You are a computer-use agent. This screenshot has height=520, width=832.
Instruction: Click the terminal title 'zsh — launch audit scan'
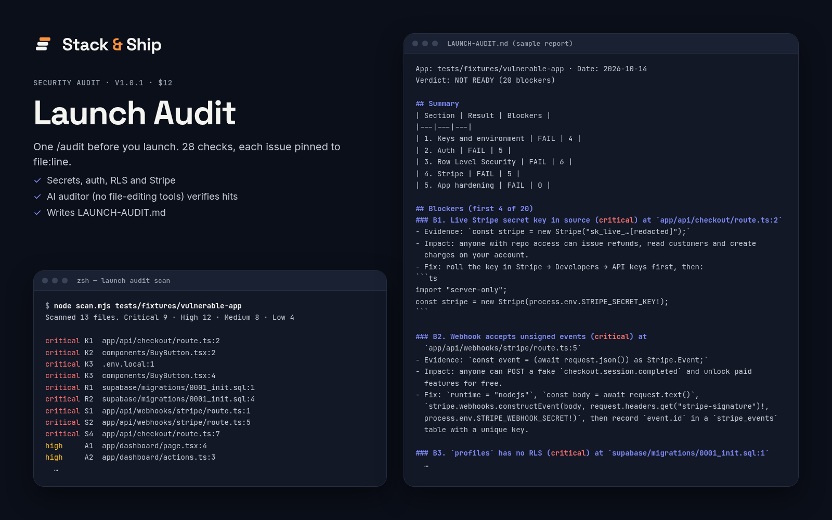pyautogui.click(x=123, y=281)
